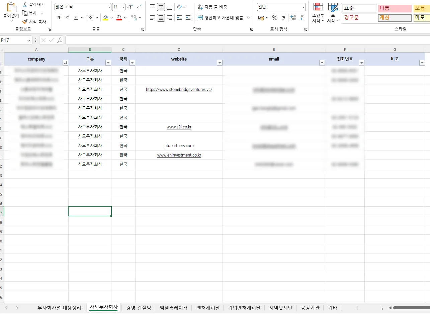Activate 서식 복사 format painter

(x=34, y=21)
